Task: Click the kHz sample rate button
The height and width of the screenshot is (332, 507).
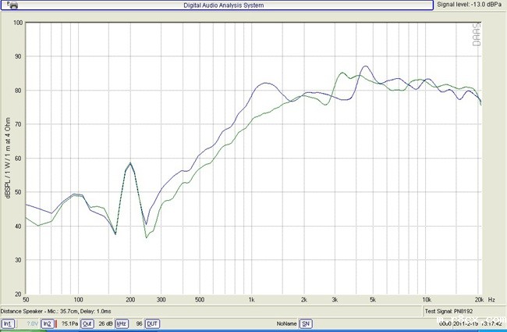Action: pyautogui.click(x=122, y=323)
